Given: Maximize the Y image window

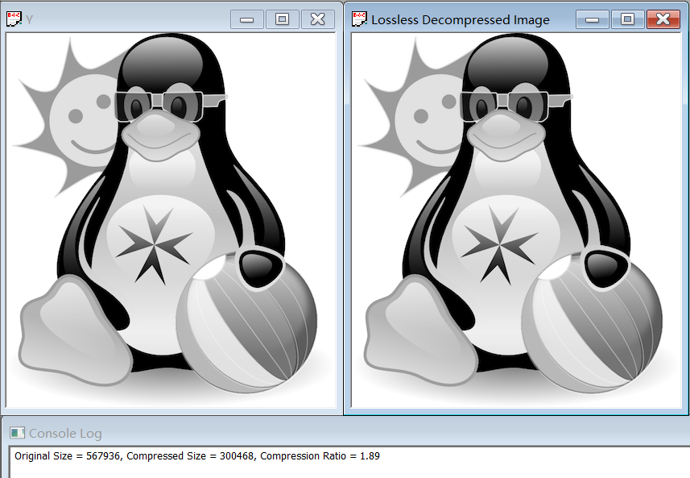Looking at the screenshot, I should pos(282,19).
